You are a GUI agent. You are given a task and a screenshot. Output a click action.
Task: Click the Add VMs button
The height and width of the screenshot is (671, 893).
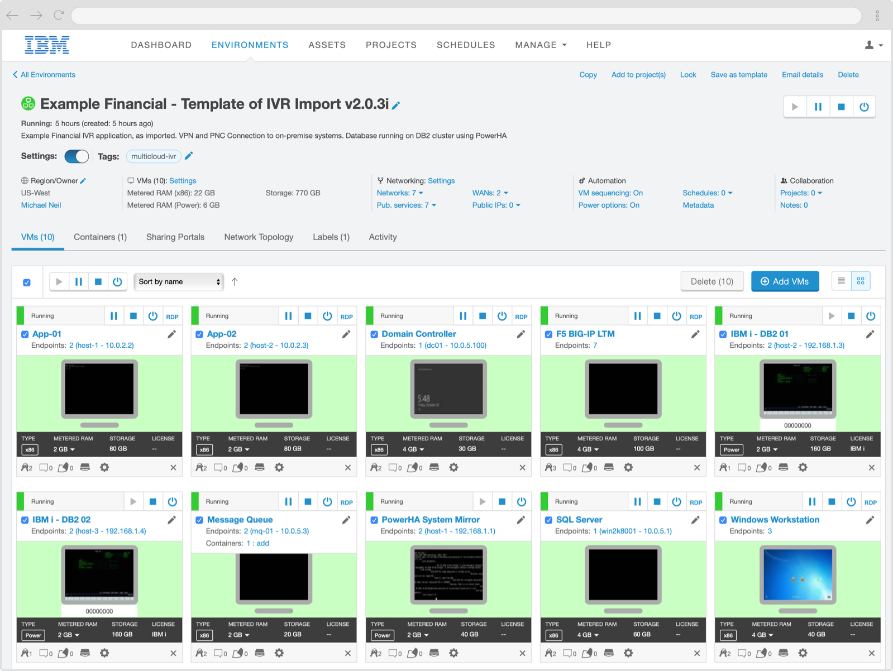pos(785,281)
